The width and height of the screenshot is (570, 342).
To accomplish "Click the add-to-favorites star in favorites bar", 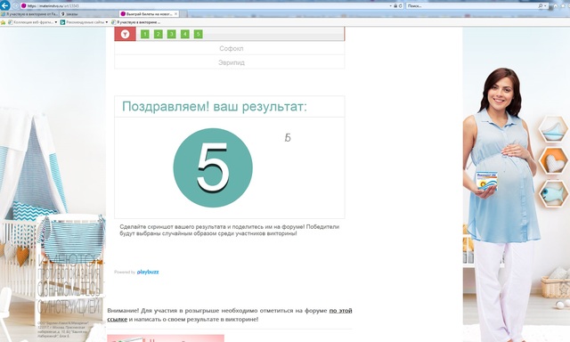I will (x=4, y=22).
